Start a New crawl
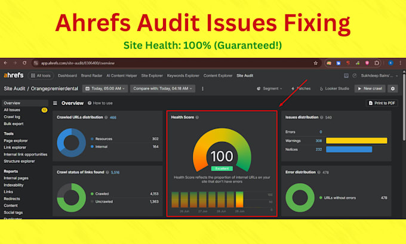This screenshot has width=406, height=244. [370, 88]
